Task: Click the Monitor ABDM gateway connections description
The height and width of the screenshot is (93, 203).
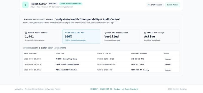Action: pyautogui.click(x=68, y=23)
